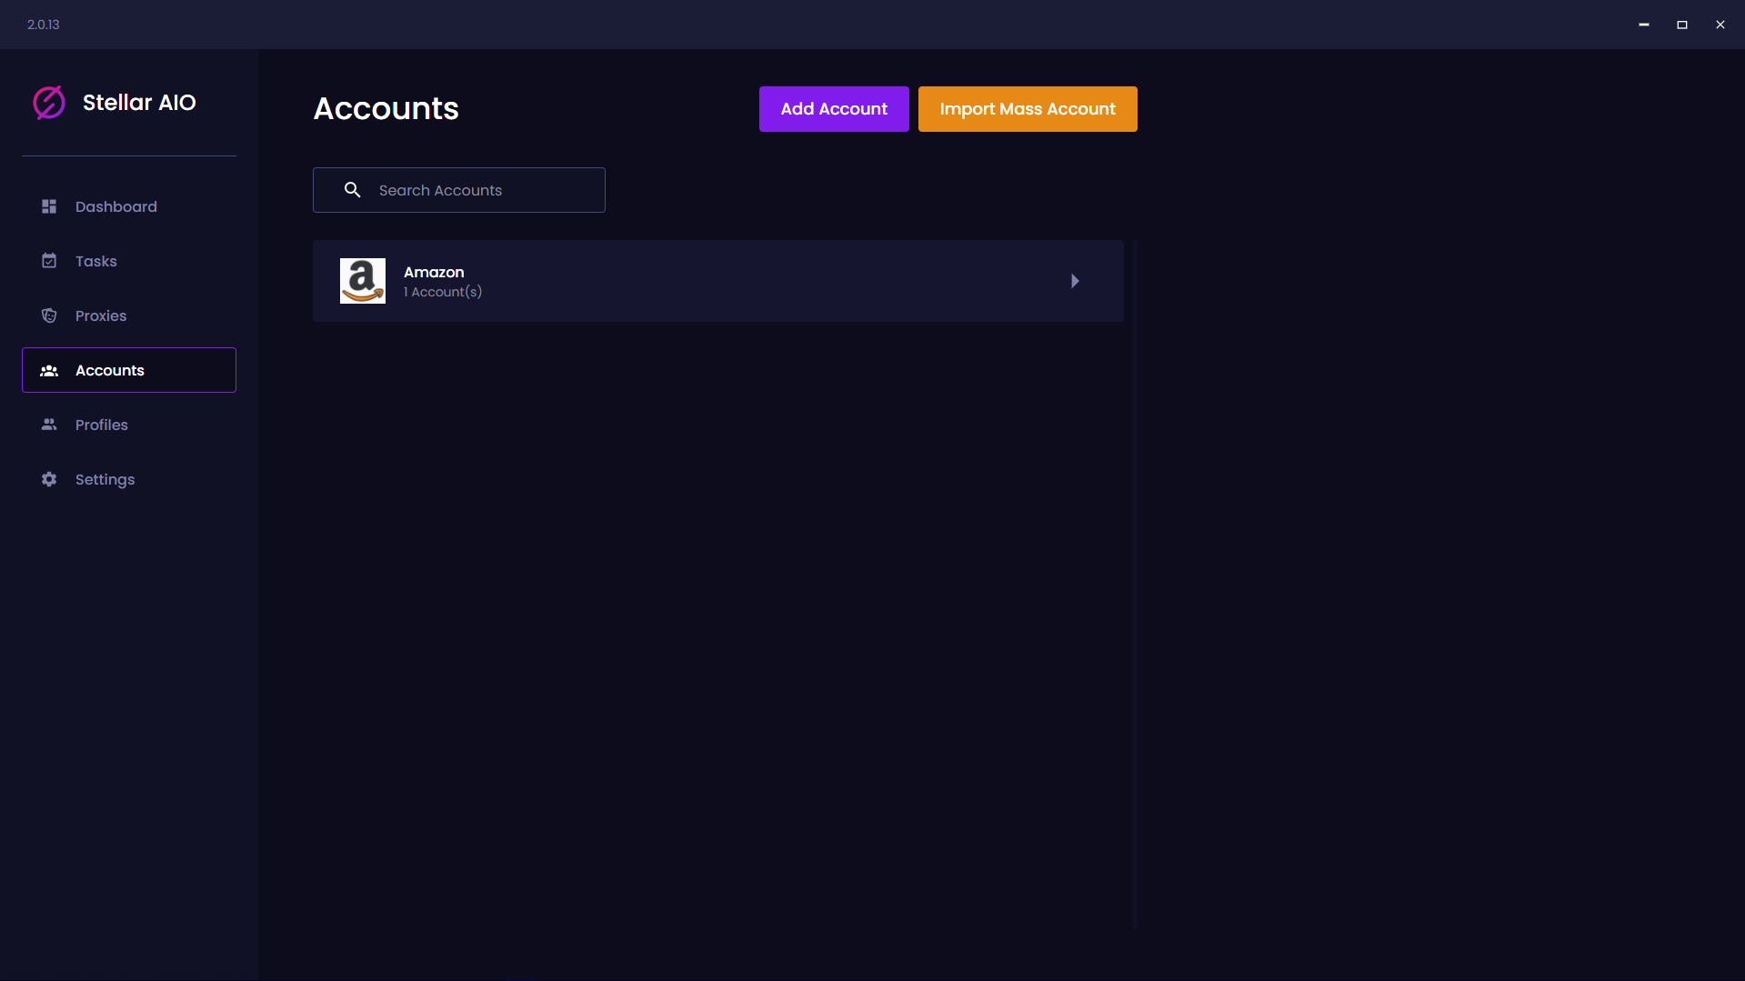Click the magnifying glass search icon
1745x981 pixels.
pyautogui.click(x=352, y=190)
